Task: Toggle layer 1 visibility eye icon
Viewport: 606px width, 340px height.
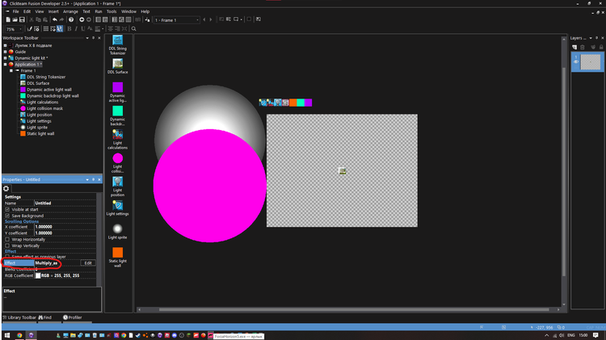Action: click(x=576, y=62)
